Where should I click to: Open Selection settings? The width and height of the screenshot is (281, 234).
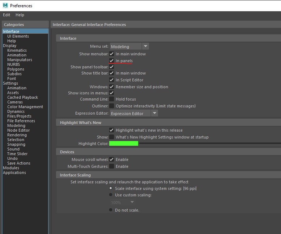16,140
